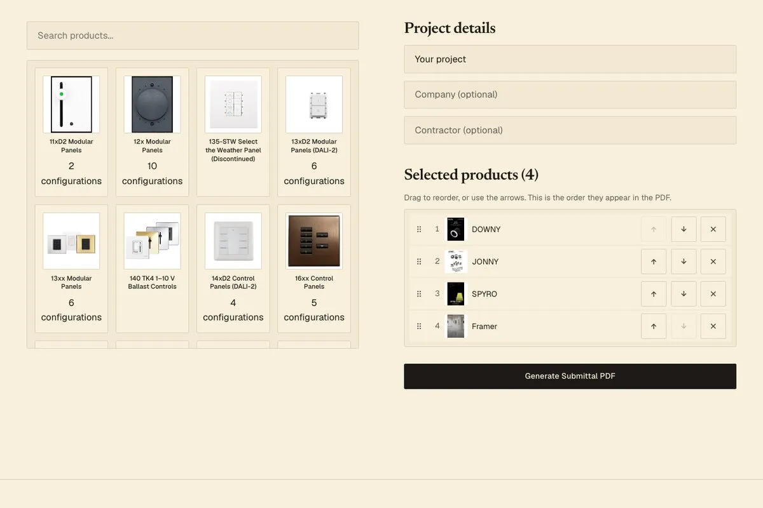Click the Company (optional) field

[x=570, y=95]
